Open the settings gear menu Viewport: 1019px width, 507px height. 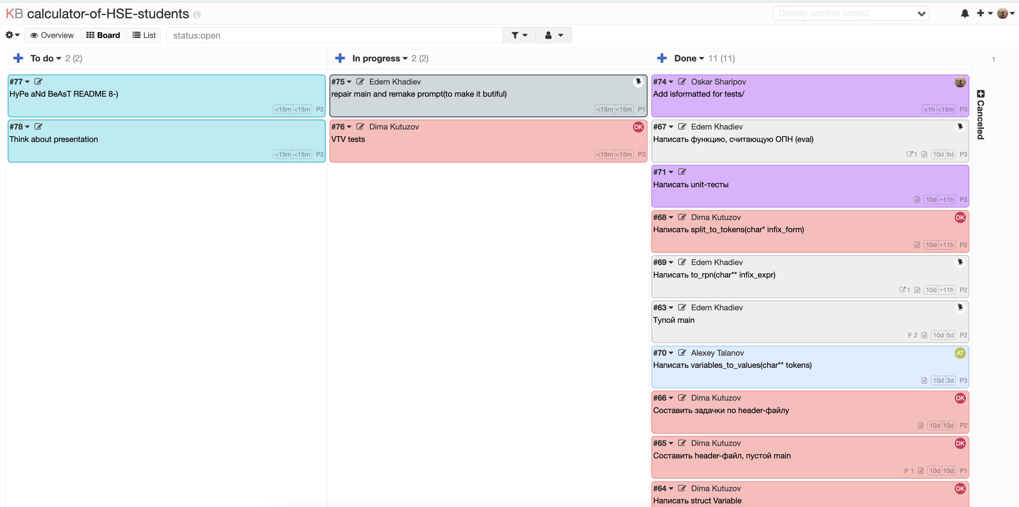pos(12,35)
